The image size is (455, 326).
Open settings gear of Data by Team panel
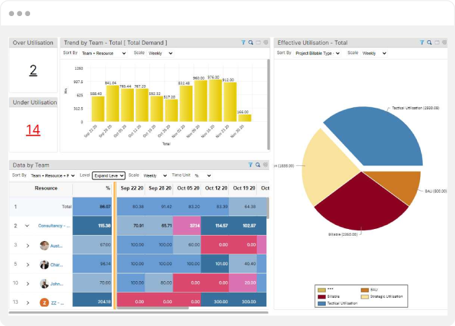(265, 165)
